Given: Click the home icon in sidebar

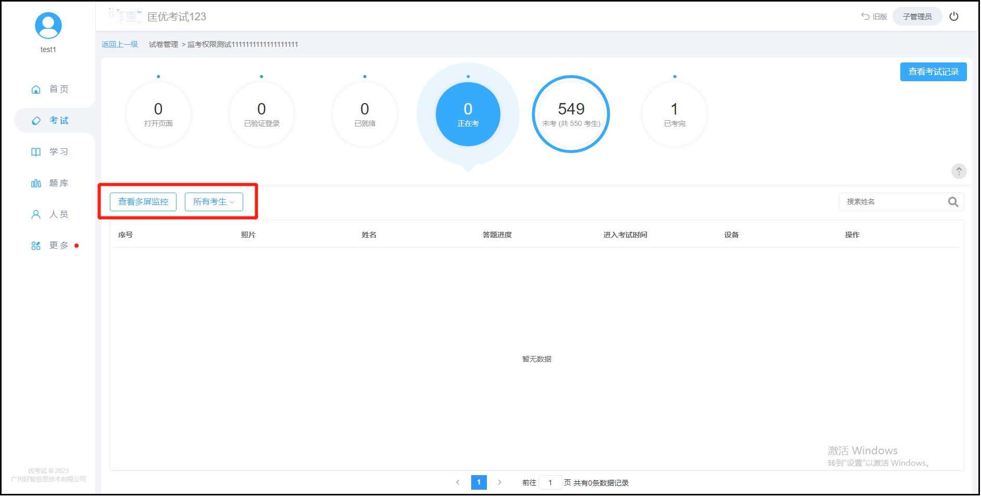Looking at the screenshot, I should (x=36, y=90).
